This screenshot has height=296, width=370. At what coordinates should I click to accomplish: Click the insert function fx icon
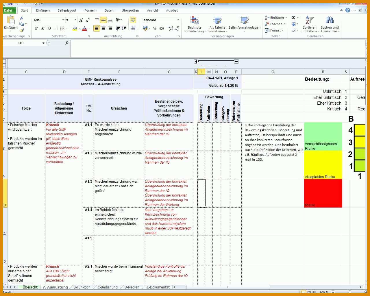click(67, 43)
